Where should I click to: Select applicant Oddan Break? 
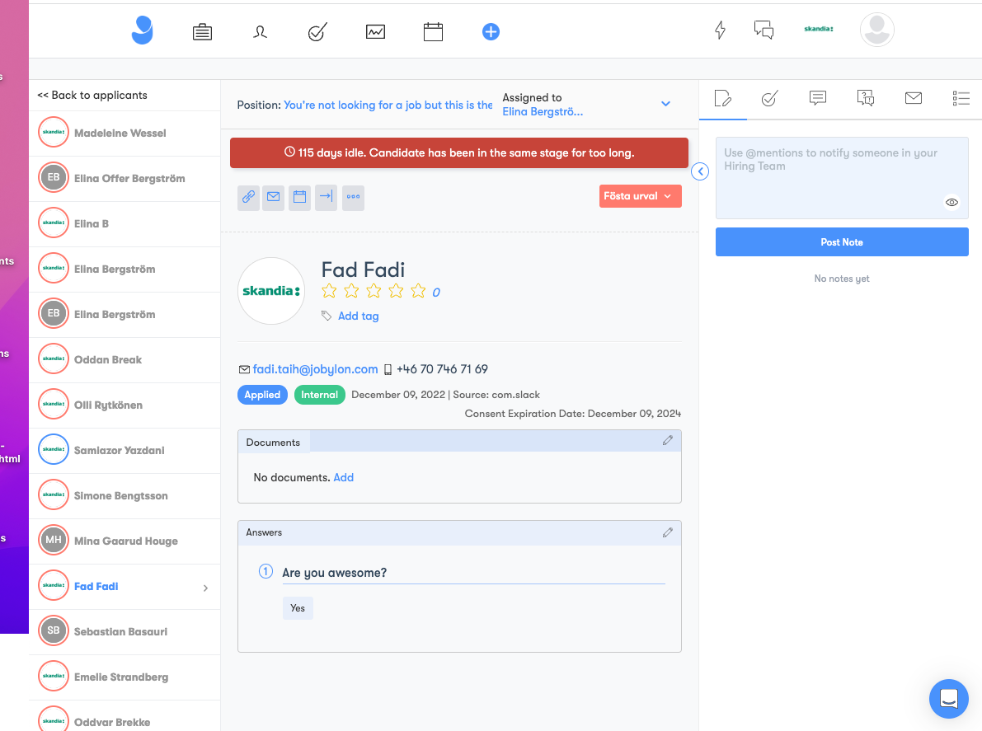125,360
